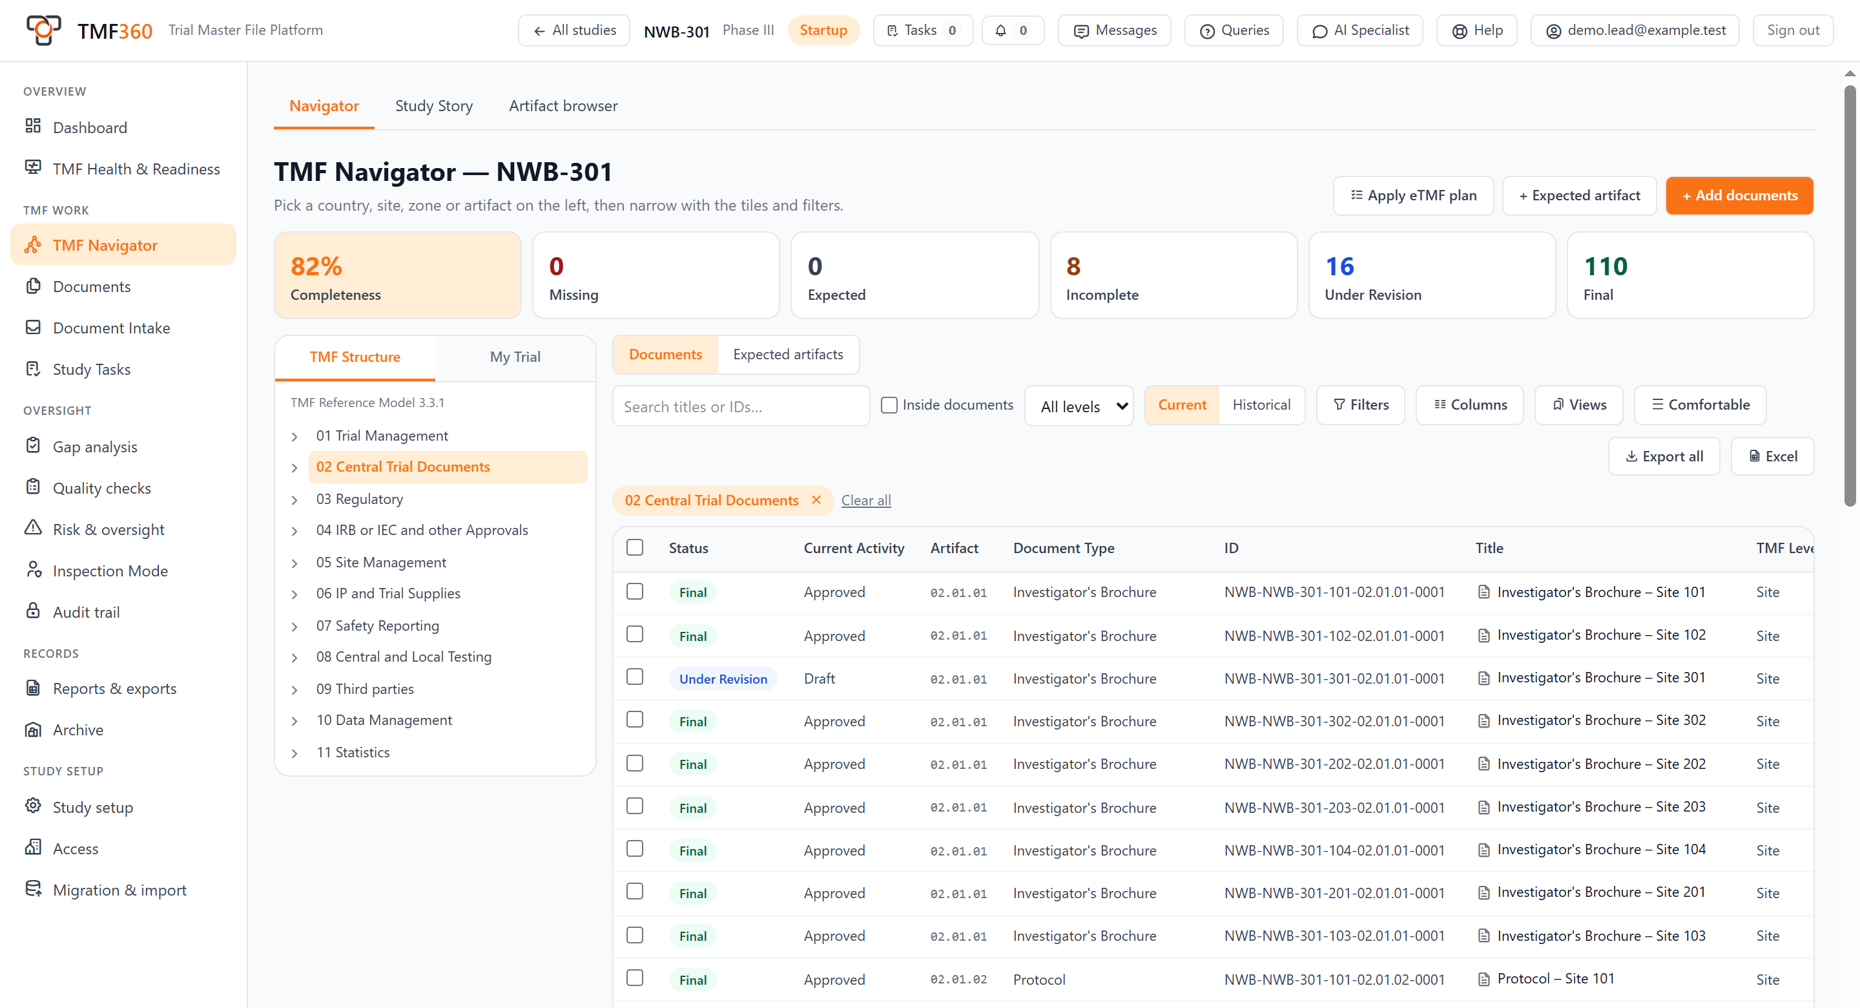Click the page vertical scrollbar

pyautogui.click(x=1849, y=296)
